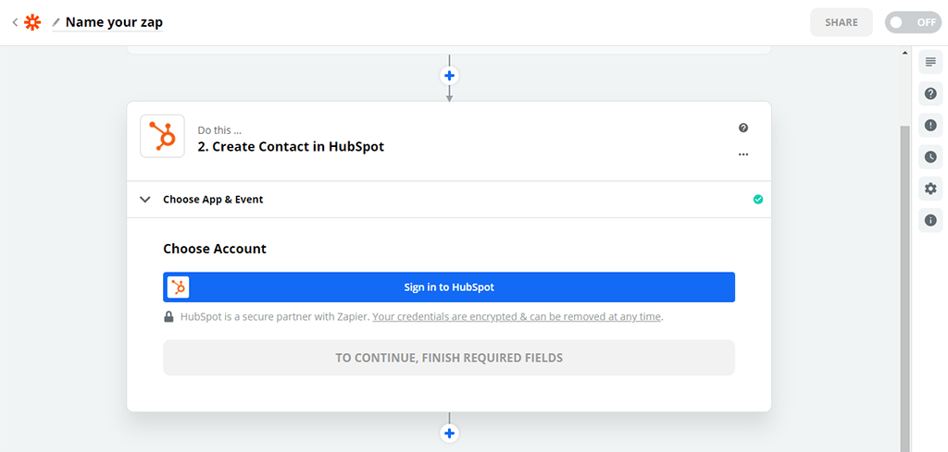This screenshot has width=948, height=452.
Task: Click the Share button
Action: (x=841, y=22)
